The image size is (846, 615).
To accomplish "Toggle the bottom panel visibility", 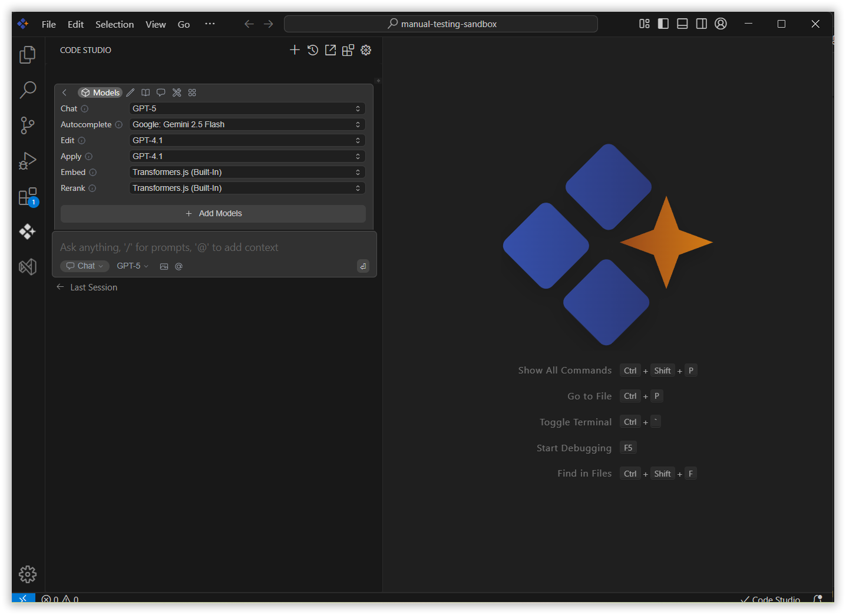I will (x=682, y=24).
